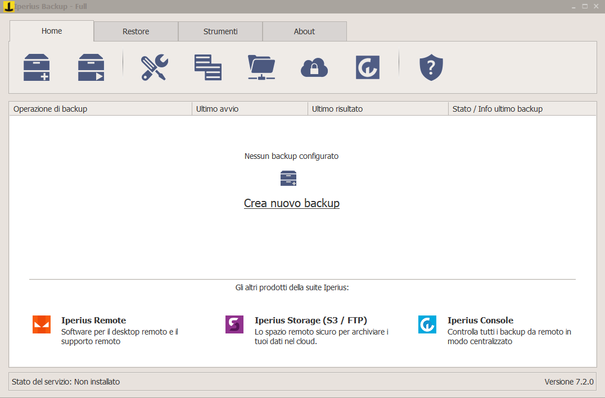This screenshot has height=398, width=605.
Task: Sort by Operazione di backup column header
Action: pos(100,109)
